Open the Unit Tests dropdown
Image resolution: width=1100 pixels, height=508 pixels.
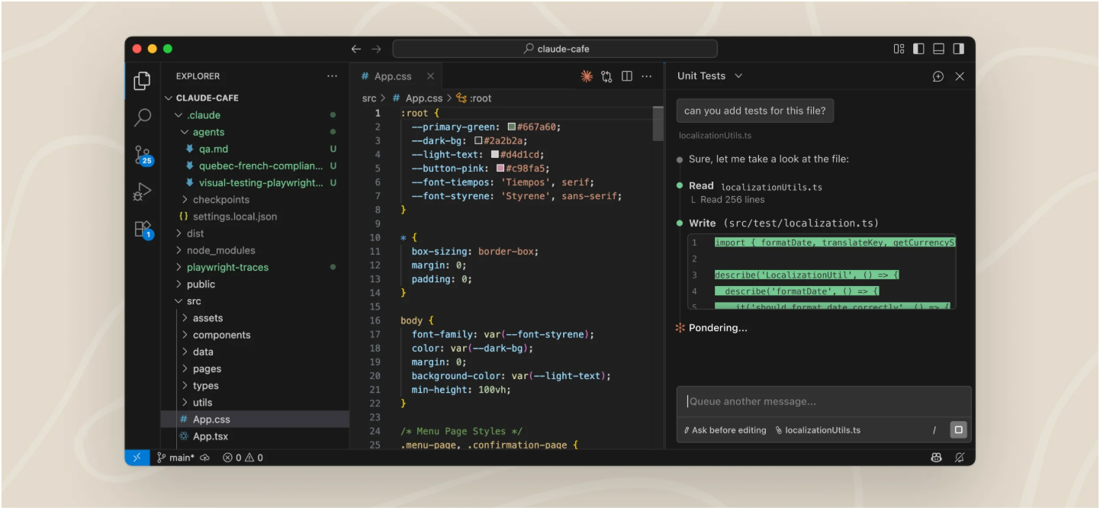click(709, 76)
